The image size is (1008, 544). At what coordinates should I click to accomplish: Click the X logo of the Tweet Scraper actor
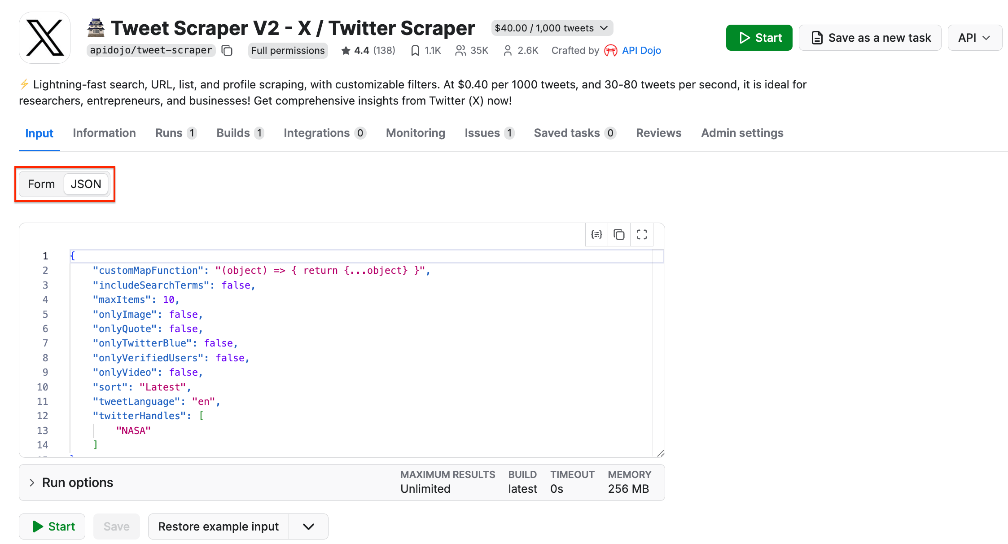point(44,38)
